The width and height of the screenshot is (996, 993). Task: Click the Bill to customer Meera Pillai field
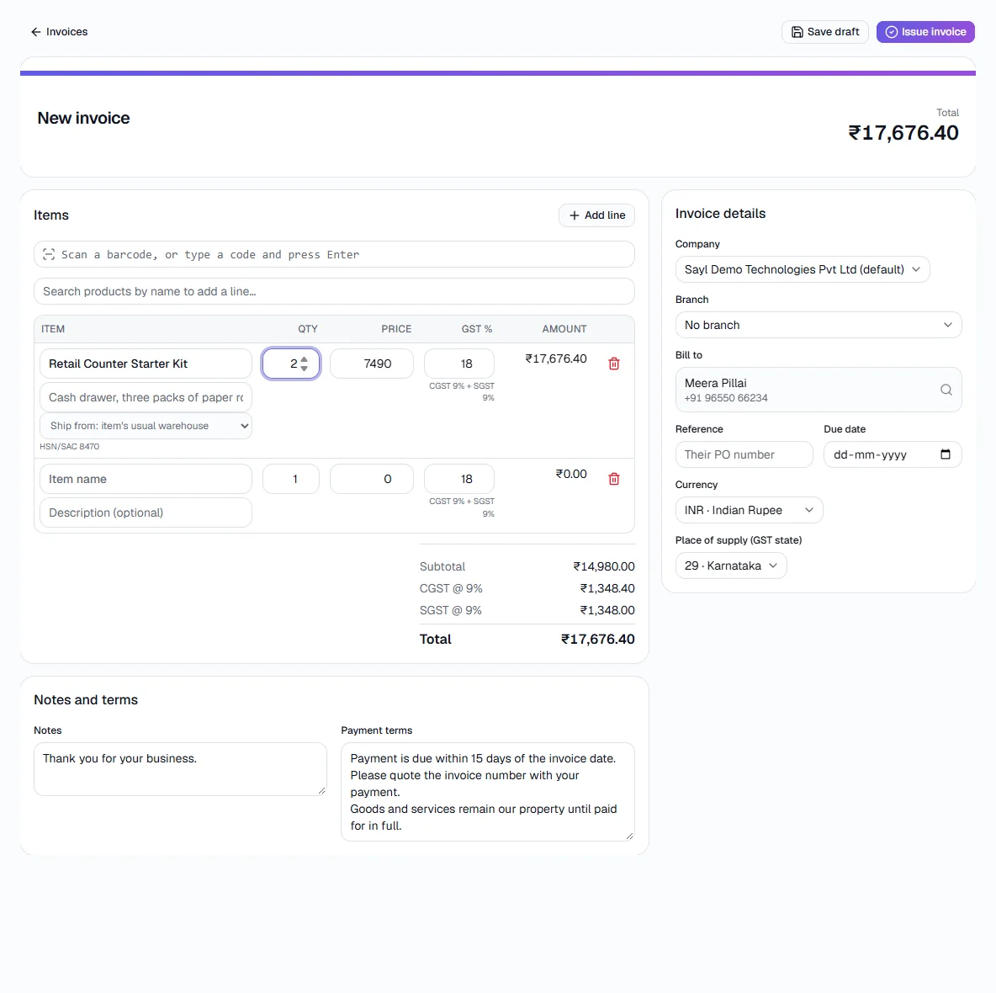pyautogui.click(x=819, y=390)
